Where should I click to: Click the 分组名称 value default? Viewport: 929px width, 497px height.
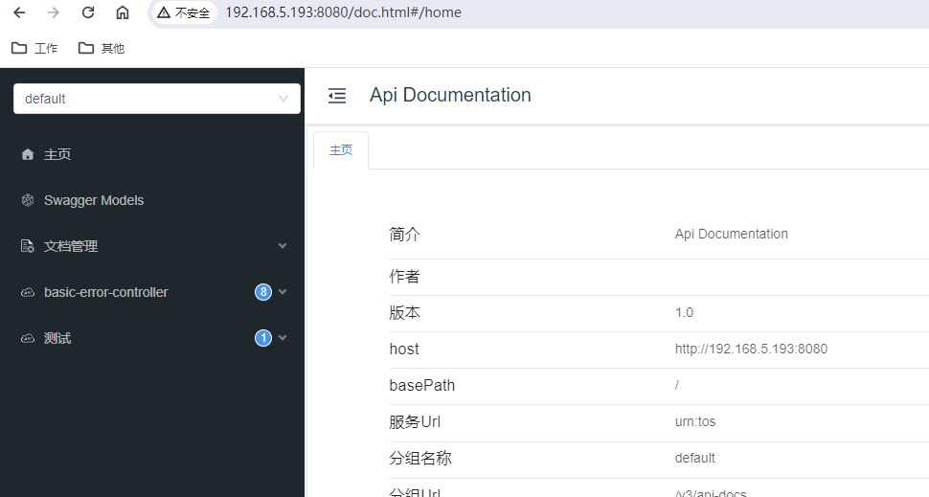(694, 458)
